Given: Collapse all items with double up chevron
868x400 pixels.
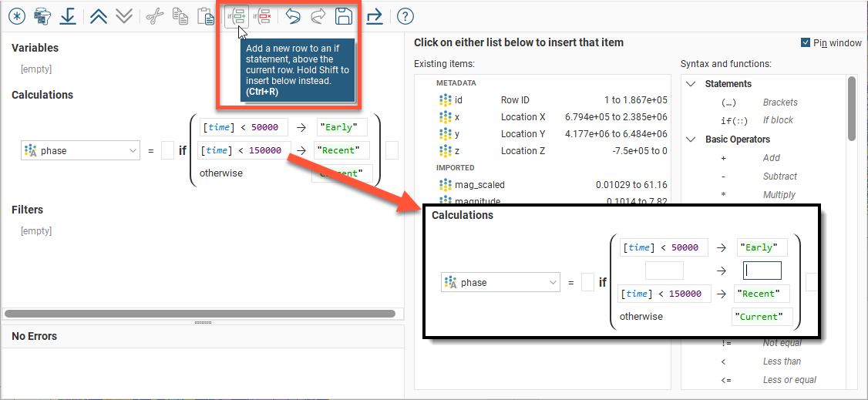Looking at the screenshot, I should 98,16.
